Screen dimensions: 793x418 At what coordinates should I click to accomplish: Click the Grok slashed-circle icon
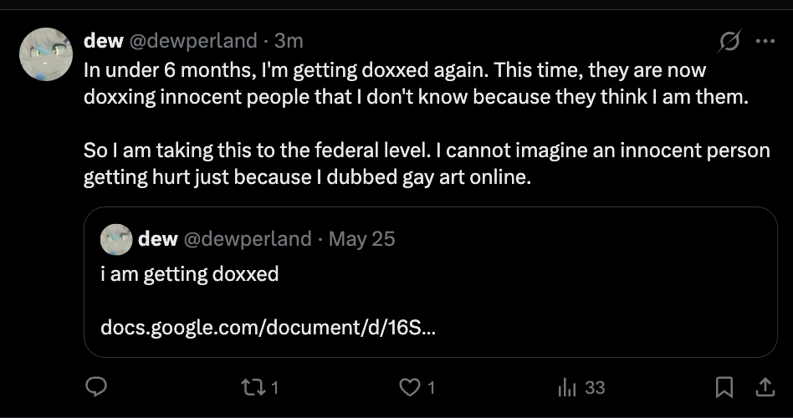729,41
